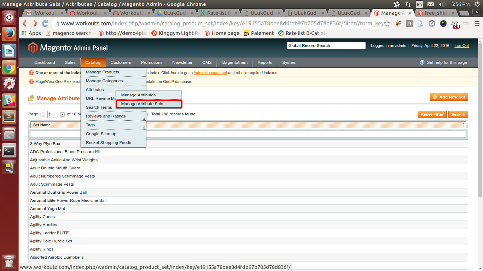
Task: Click the help icon beside Get help
Action: 422,62
